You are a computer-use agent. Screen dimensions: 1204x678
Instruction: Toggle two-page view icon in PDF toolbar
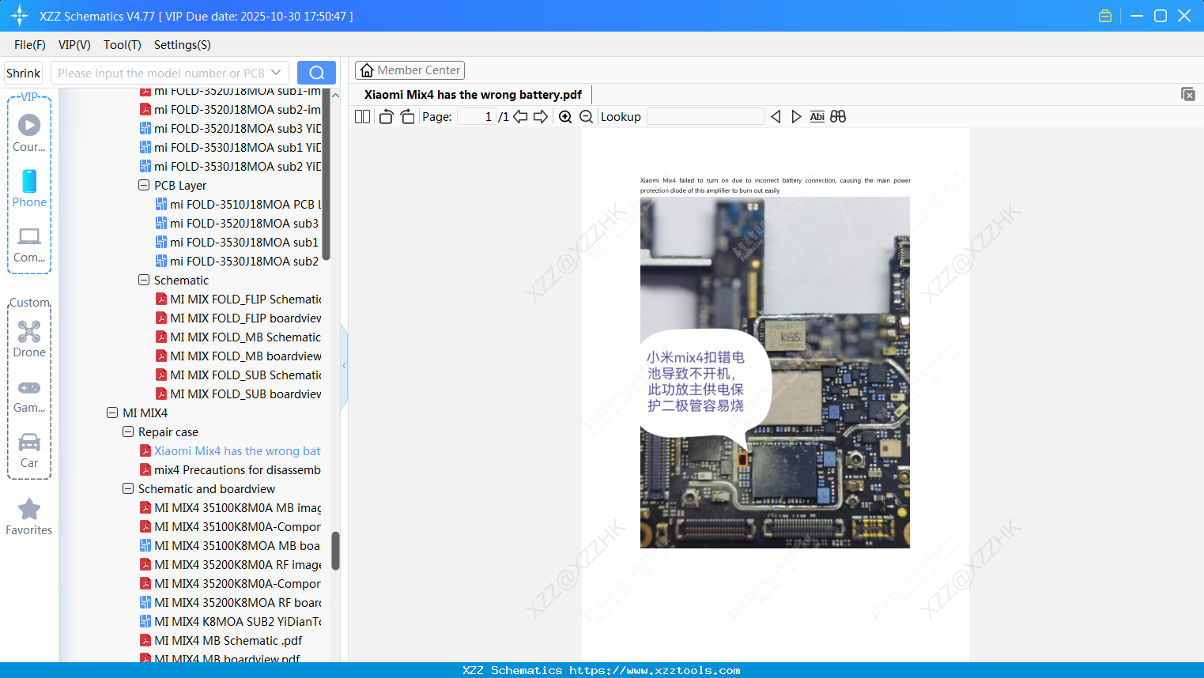click(x=362, y=117)
